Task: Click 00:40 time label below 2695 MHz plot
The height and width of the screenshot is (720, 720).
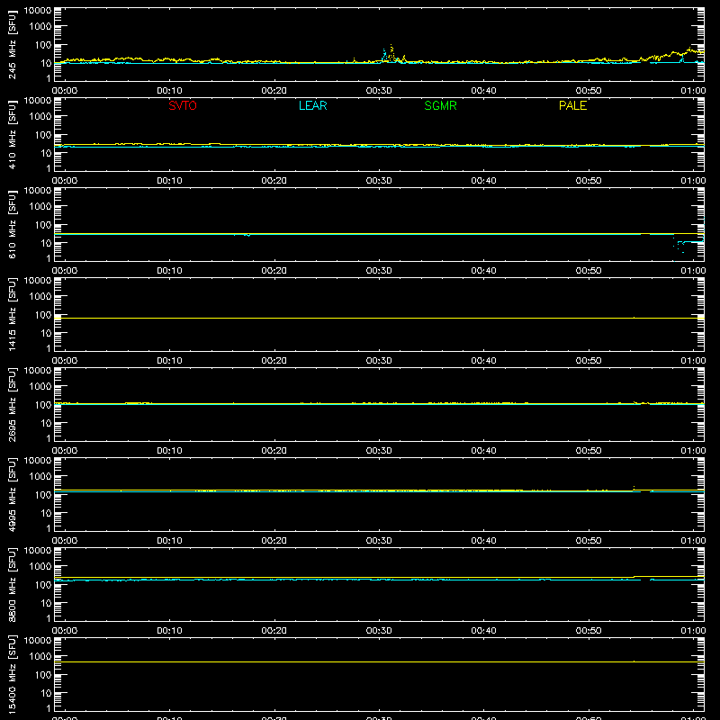Action: (483, 451)
